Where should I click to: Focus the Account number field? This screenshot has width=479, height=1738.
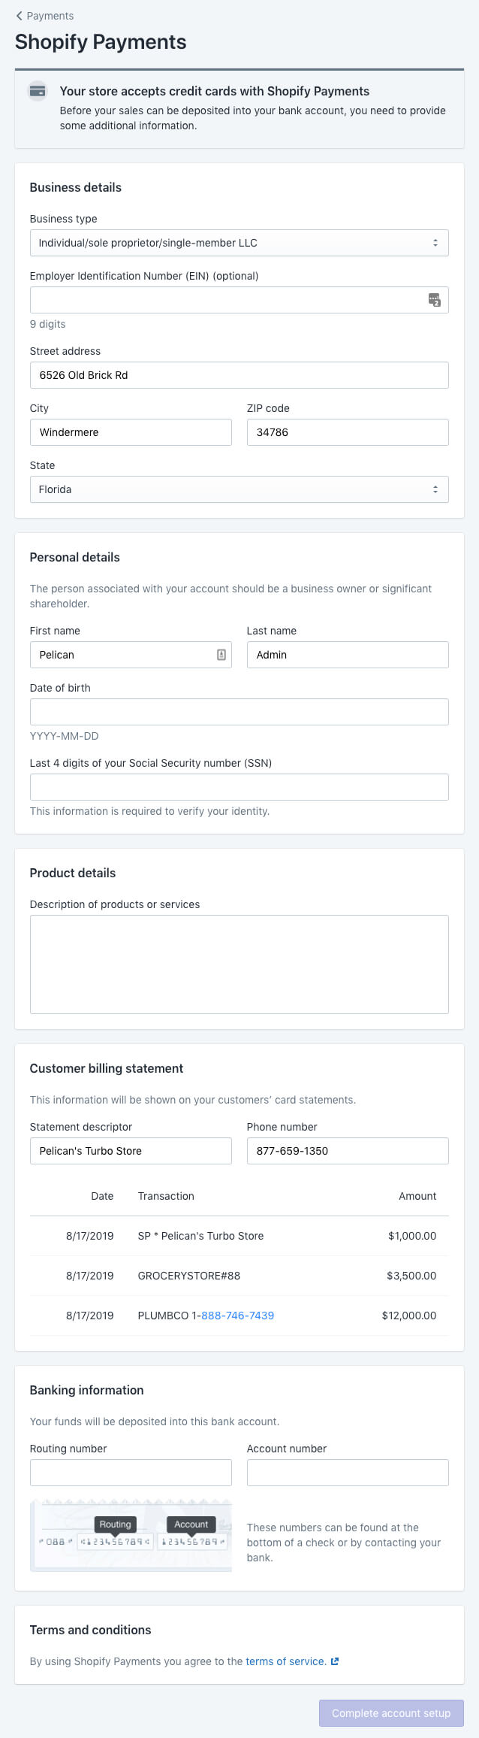(x=348, y=1473)
